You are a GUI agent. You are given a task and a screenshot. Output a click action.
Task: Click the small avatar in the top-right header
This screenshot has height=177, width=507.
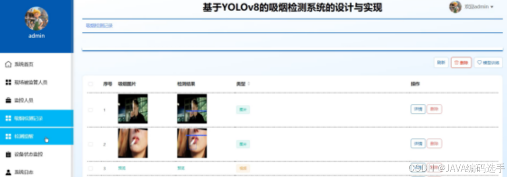455,7
